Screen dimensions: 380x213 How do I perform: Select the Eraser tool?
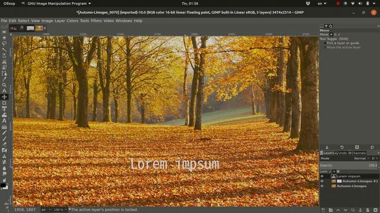4,144
